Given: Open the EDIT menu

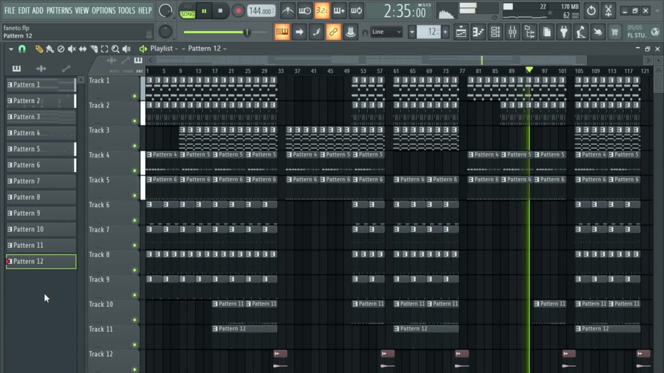Looking at the screenshot, I should (x=24, y=10).
